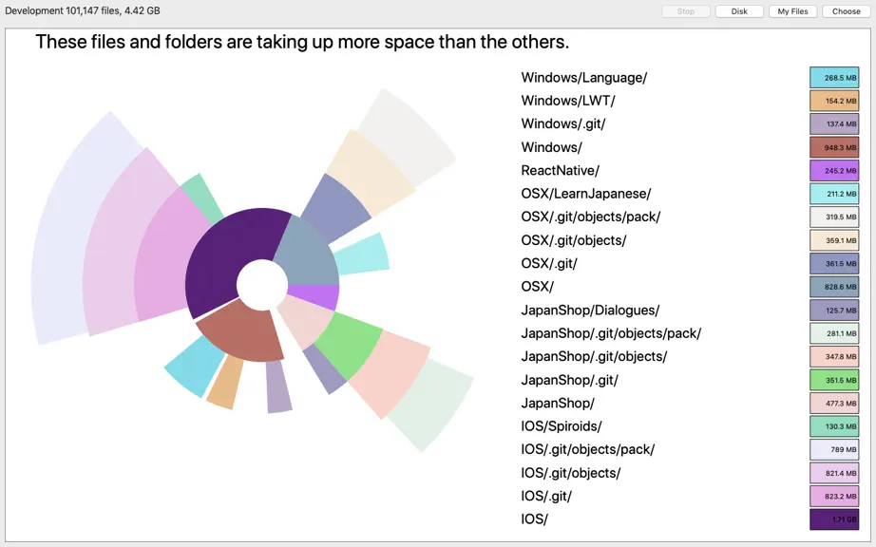The width and height of the screenshot is (876, 547).
Task: Click the My Files button
Action: [792, 11]
